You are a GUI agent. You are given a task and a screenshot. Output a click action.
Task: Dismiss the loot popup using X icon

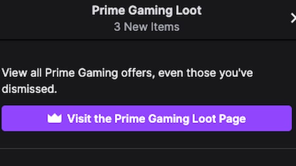pos(293,18)
